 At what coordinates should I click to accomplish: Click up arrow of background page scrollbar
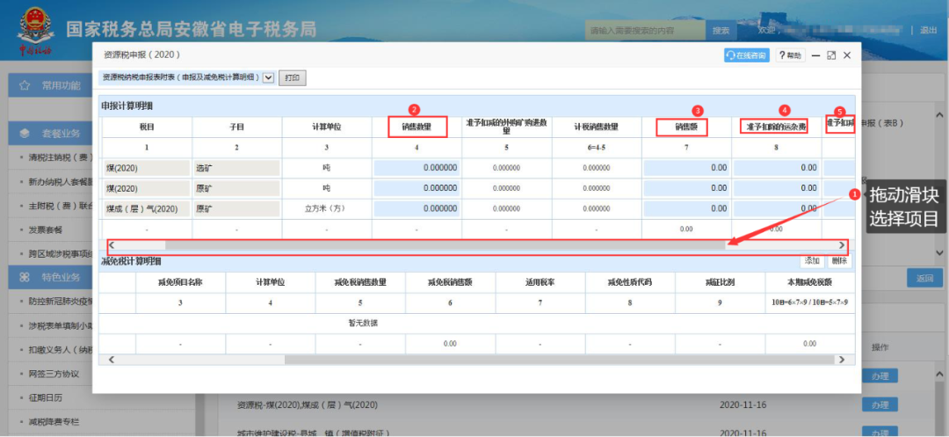pyautogui.click(x=938, y=114)
